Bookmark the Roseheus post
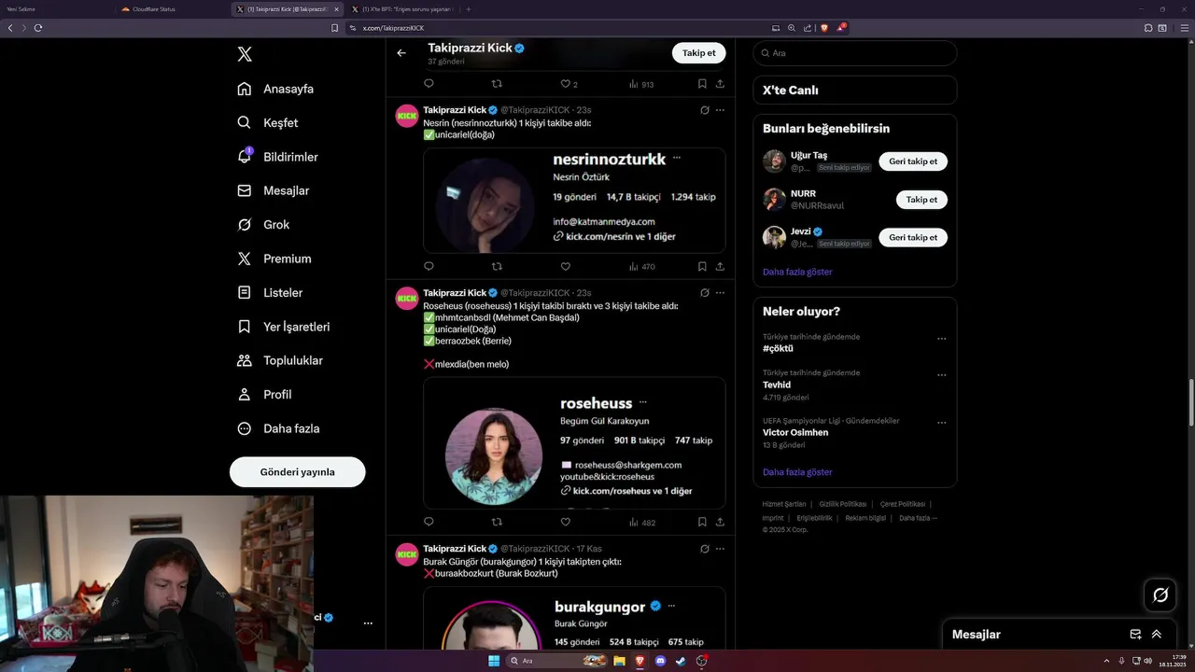Screen dimensions: 1195x672 point(702,523)
